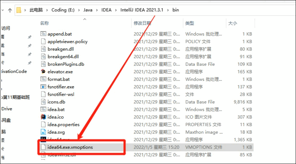Select file name breakgen64.dll
This screenshot has height=164, width=296.
click(x=63, y=57)
